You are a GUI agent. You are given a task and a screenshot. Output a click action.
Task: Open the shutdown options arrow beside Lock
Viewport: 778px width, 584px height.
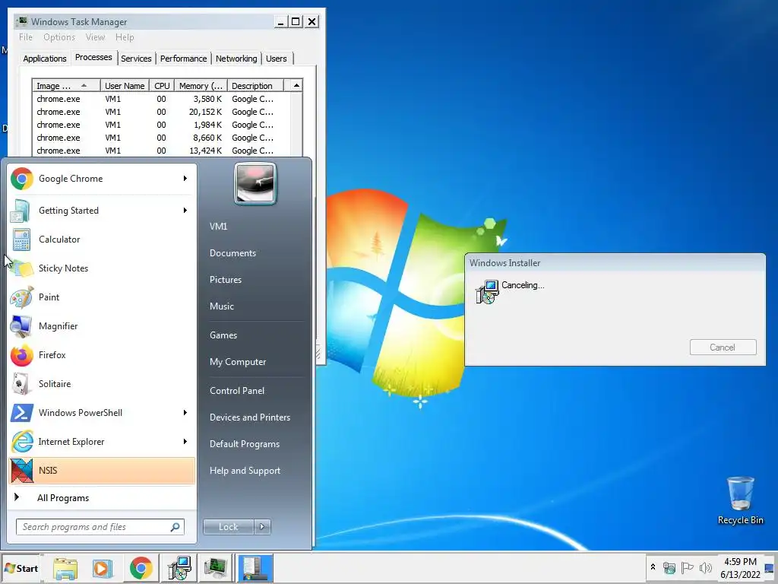tap(262, 527)
